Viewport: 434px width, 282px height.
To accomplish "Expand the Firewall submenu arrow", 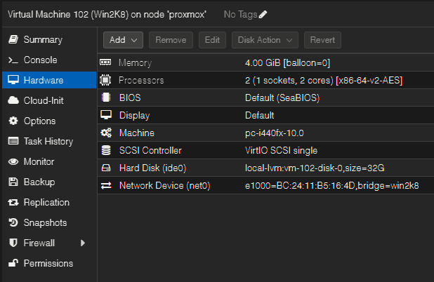I will coord(82,243).
